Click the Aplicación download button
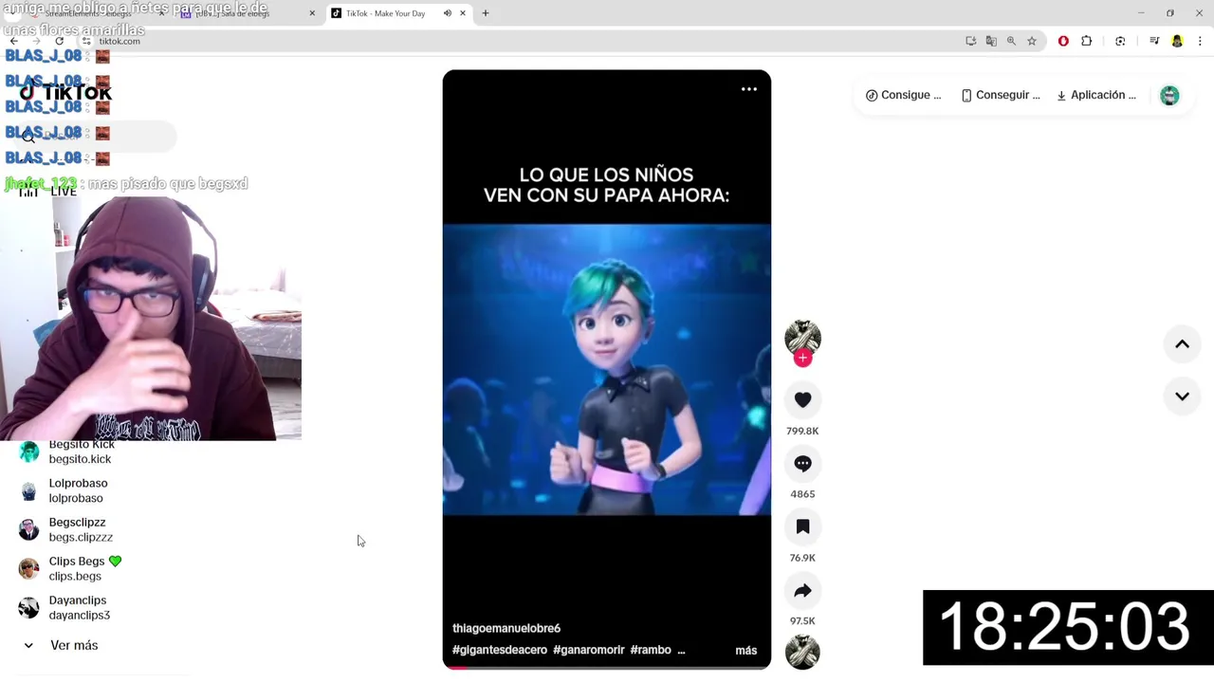Screen dimensions: 1214x683 pyautogui.click(x=1096, y=95)
